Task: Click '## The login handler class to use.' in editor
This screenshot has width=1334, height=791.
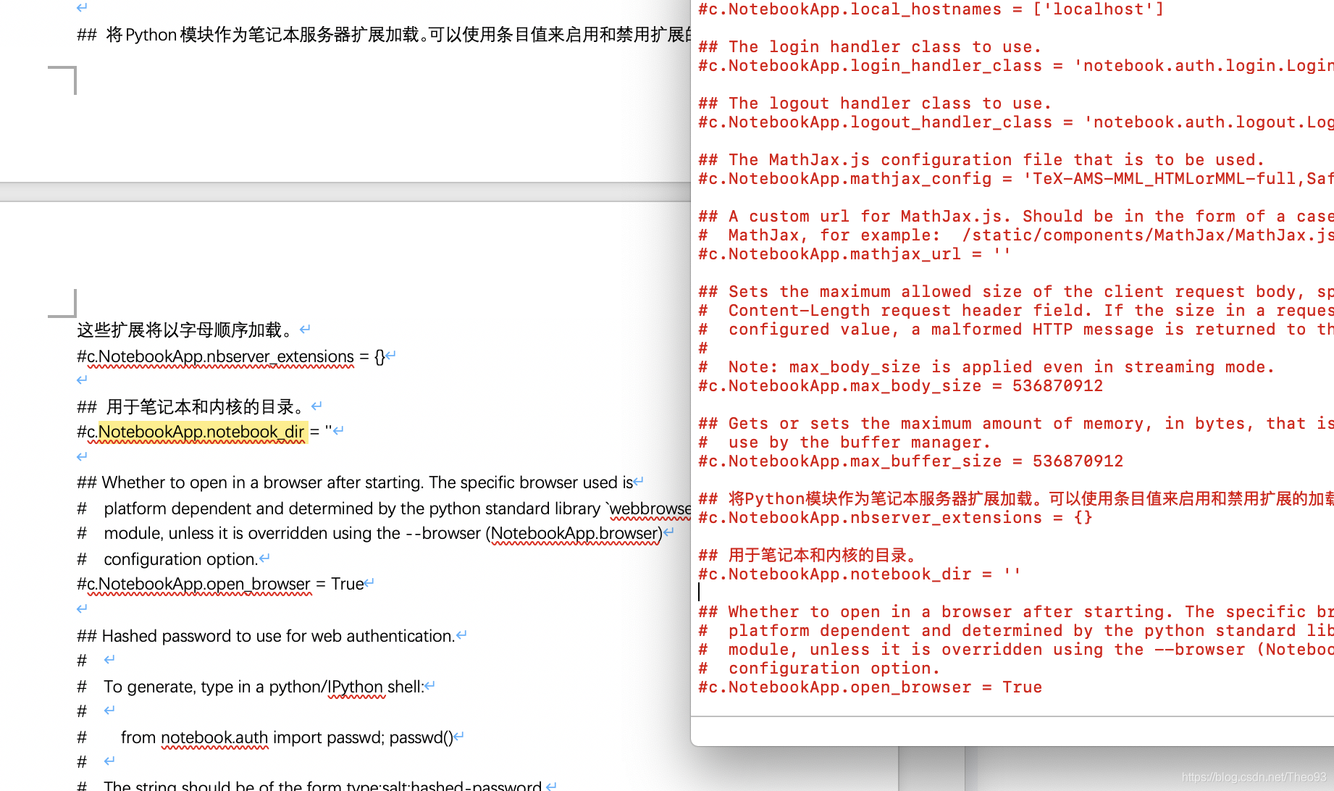Action: pos(870,47)
